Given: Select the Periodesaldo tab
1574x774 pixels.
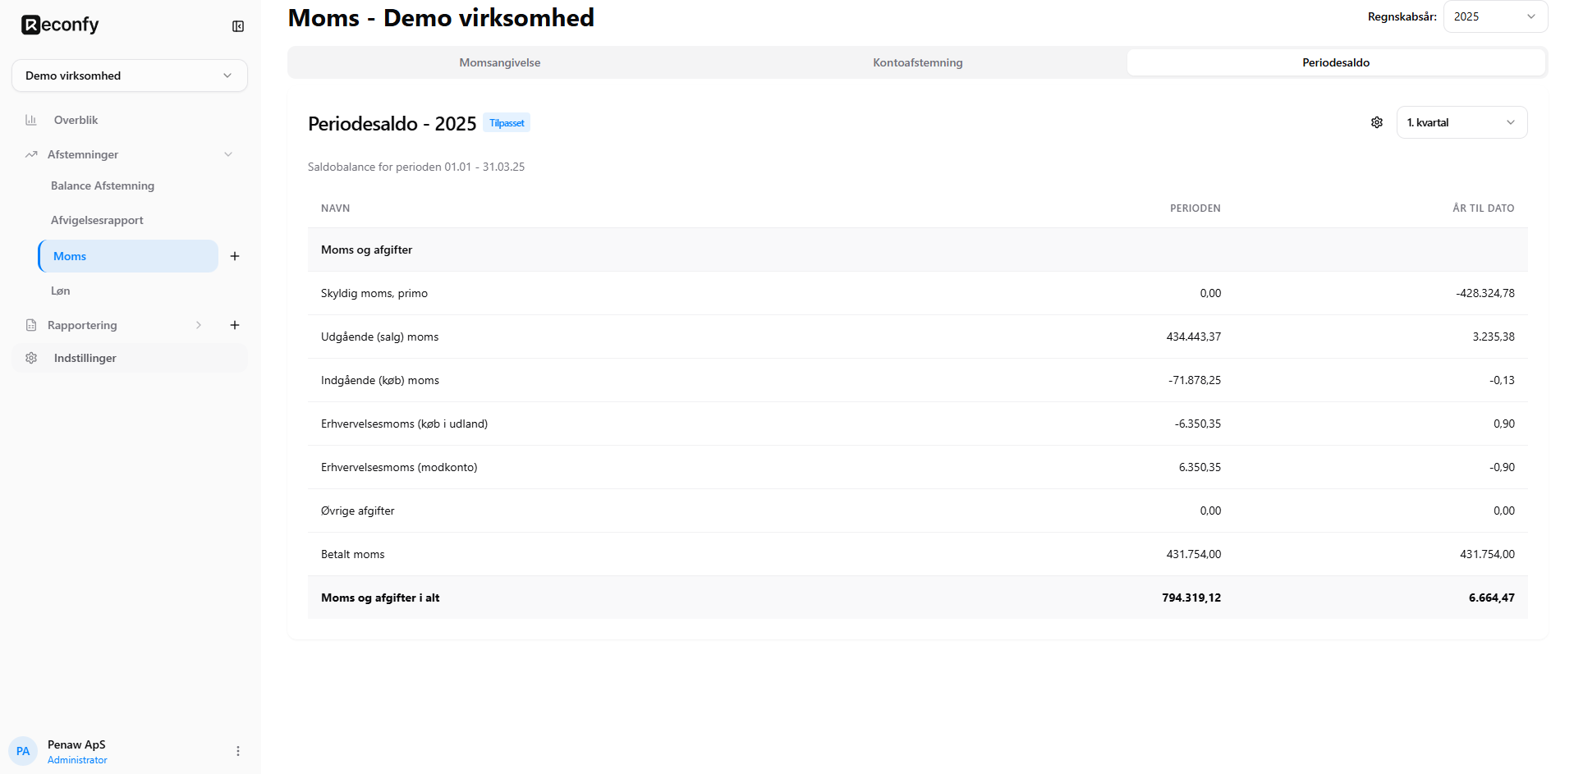Looking at the screenshot, I should point(1336,62).
